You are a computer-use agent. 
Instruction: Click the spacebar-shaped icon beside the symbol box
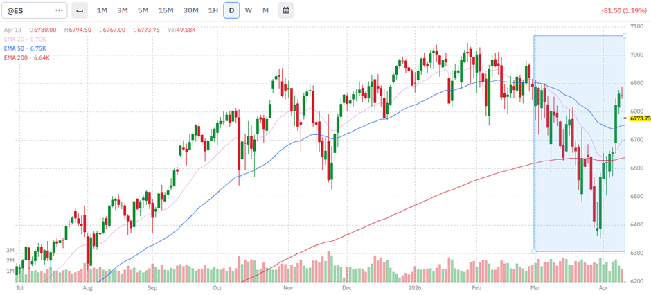click(x=80, y=10)
